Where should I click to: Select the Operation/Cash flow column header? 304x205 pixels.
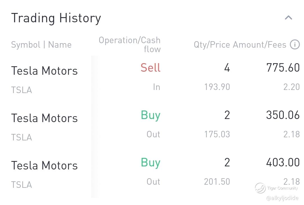(130, 45)
